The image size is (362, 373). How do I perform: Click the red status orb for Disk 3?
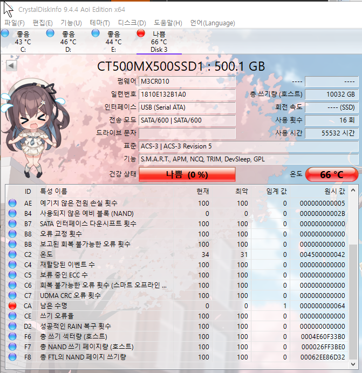(x=141, y=33)
